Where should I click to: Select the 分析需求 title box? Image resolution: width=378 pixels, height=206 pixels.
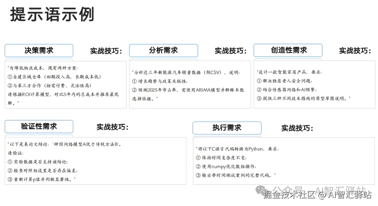pyautogui.click(x=163, y=50)
